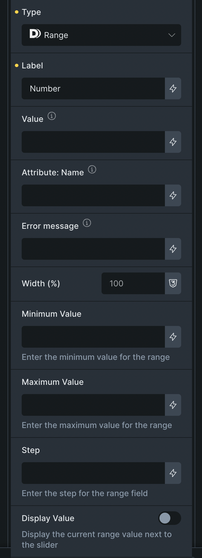Click the Step input field
The width and height of the screenshot is (202, 558).
tap(93, 473)
